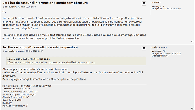This screenshot has width=195, height=110.
Task: Click the 21 févr. 2021, 20:25 post timestamp
Action: tap(27, 7)
